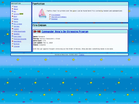The width and height of the screenshot is (139, 104).
Task: Click the bullet icon beside Sitemap
Action: pyautogui.click(x=13, y=46)
